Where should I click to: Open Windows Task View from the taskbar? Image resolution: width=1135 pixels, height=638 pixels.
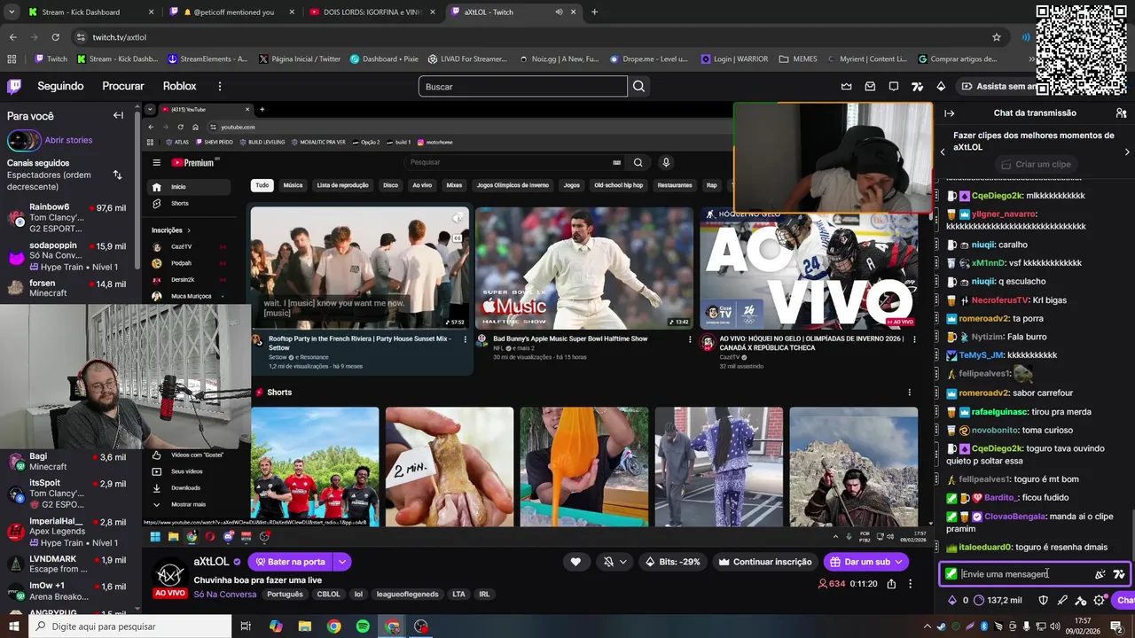[x=246, y=626]
